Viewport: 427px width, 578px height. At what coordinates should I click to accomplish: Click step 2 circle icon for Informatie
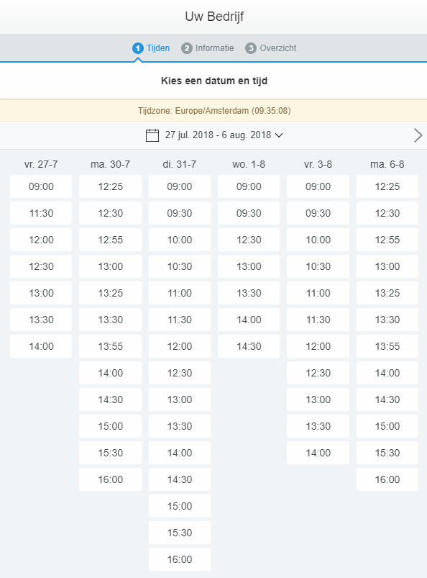(187, 48)
